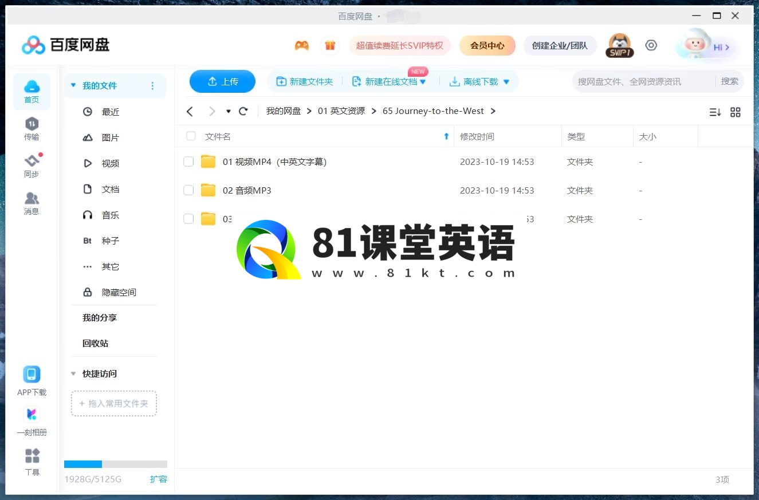The width and height of the screenshot is (759, 500).
Task: Open the 新建在线文档 dropdown arrow
Action: coord(423,82)
